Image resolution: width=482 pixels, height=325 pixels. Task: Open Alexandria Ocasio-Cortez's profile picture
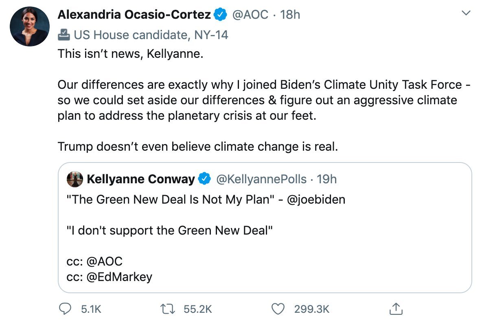[30, 26]
